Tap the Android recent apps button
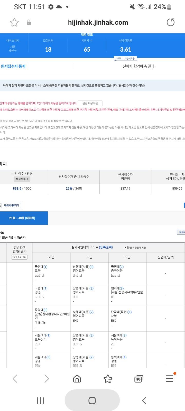The height and width of the screenshot is (411, 185). (x=41, y=400)
